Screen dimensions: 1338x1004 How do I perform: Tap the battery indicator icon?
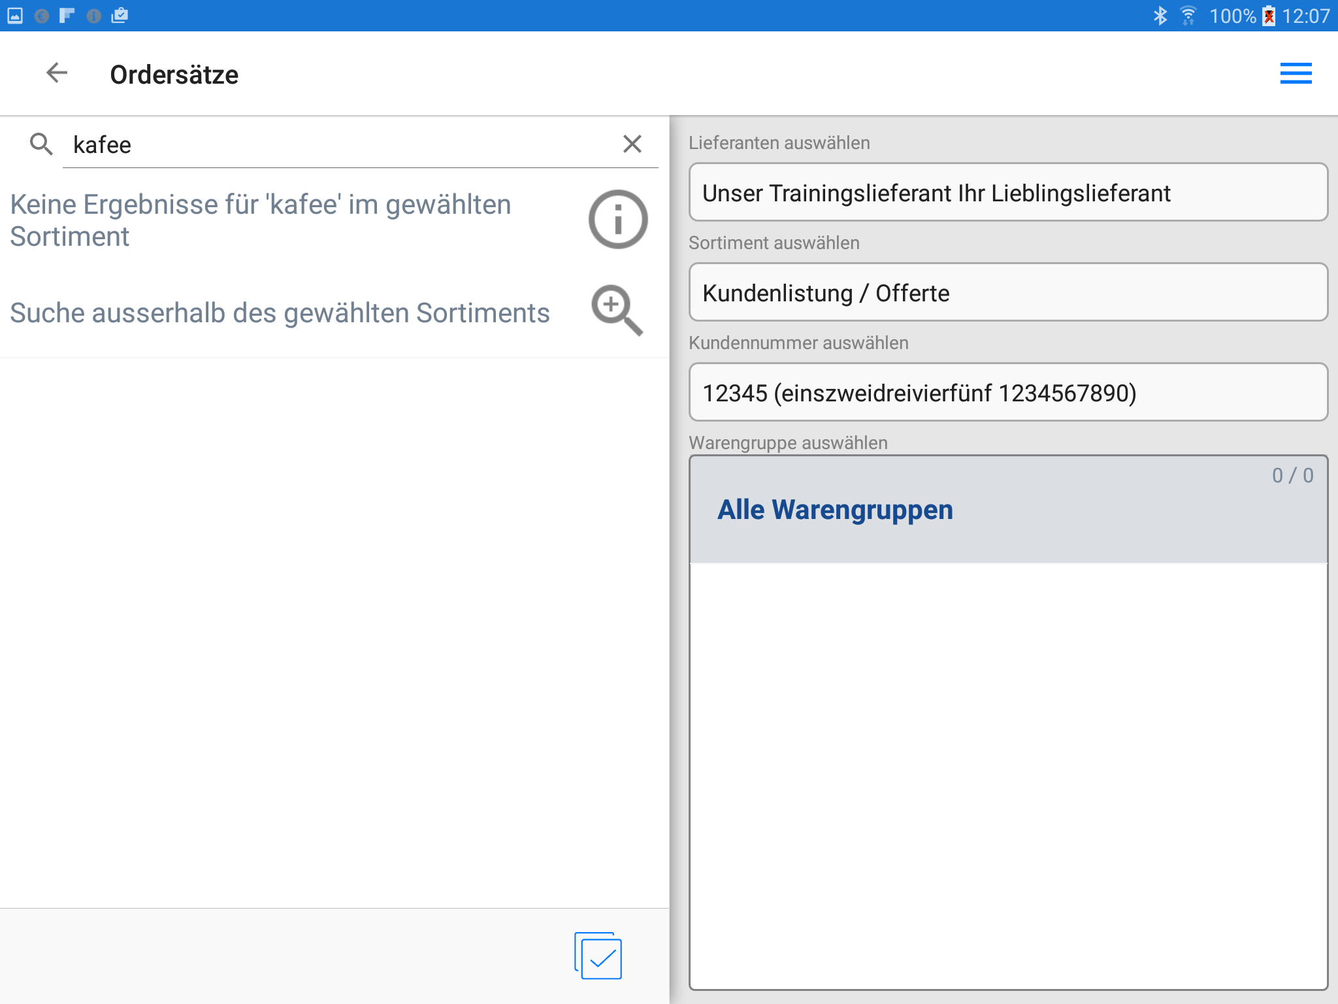point(1268,16)
